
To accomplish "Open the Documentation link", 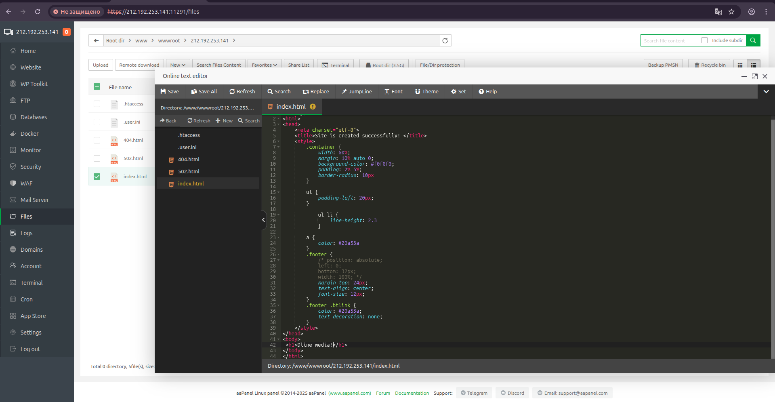I will coord(412,393).
